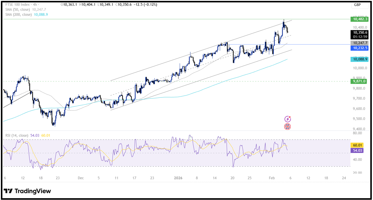Click the UK flag market icon
Image resolution: width=373 pixels, height=200 pixels.
pos(287,127)
